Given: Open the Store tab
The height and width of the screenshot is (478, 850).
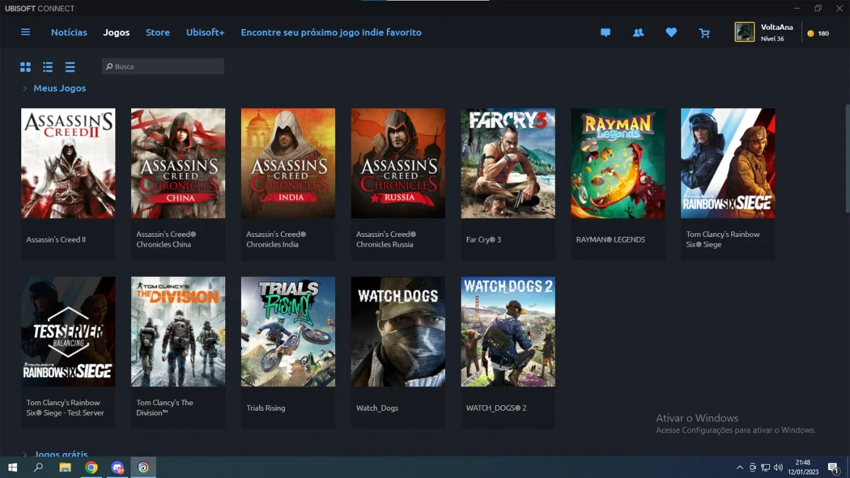Looking at the screenshot, I should [x=158, y=32].
